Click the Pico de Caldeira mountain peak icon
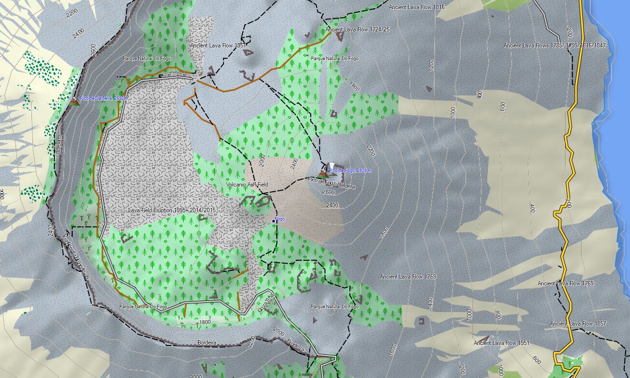 (74, 100)
